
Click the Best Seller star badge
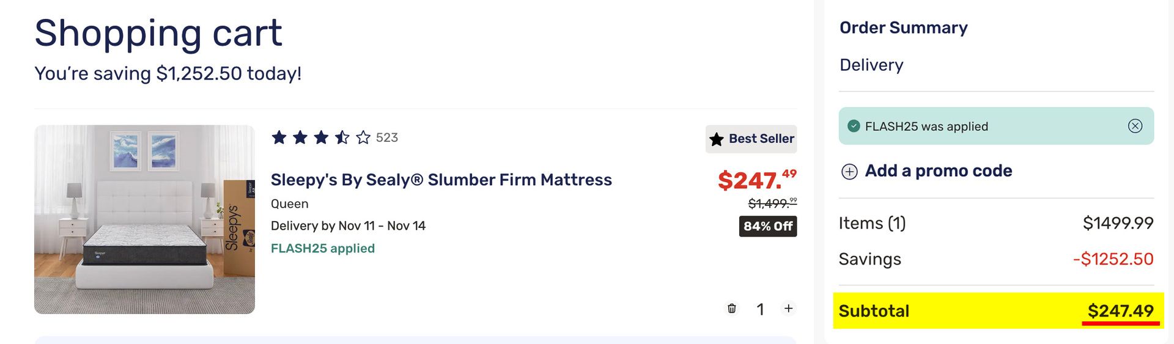point(751,139)
